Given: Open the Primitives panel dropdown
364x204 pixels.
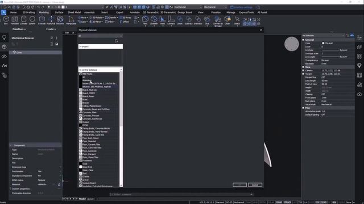Looking at the screenshot, I should click(x=19, y=29).
